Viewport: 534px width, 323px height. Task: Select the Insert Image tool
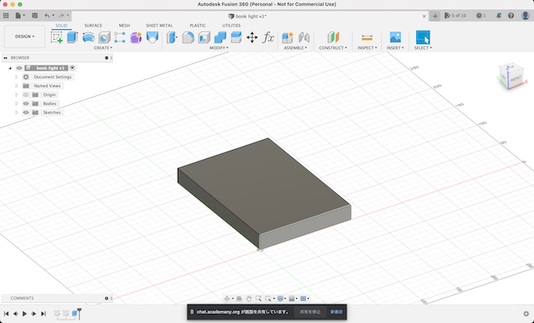pos(395,37)
